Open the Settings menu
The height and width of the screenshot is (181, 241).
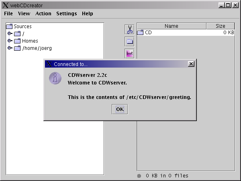click(67, 14)
